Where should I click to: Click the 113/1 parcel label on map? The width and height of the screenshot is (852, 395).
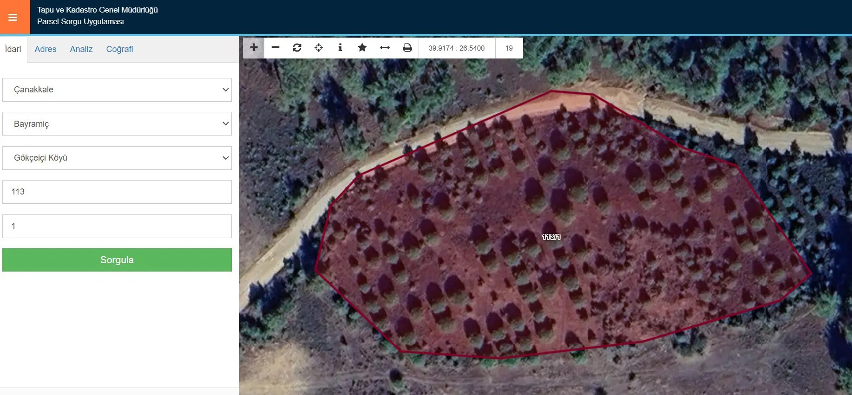(551, 237)
